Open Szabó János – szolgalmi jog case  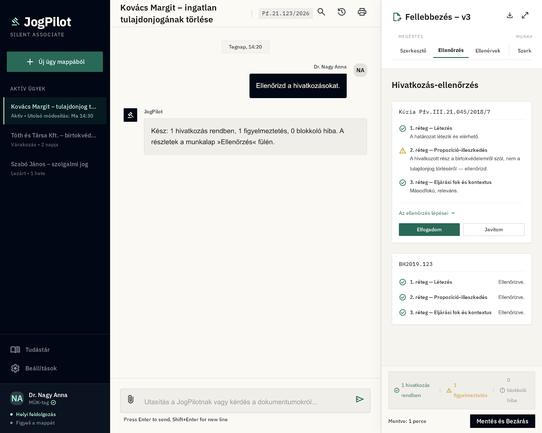point(55,168)
